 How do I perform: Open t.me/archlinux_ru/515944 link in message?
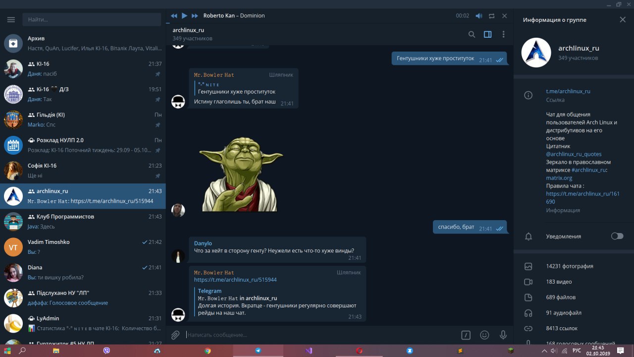point(235,280)
